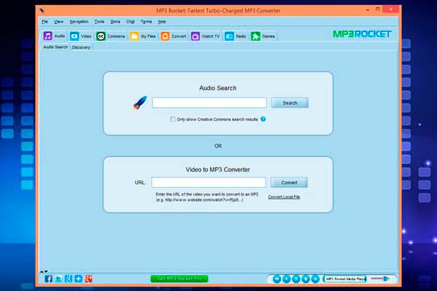Click the Facebook share icon

click(x=49, y=279)
